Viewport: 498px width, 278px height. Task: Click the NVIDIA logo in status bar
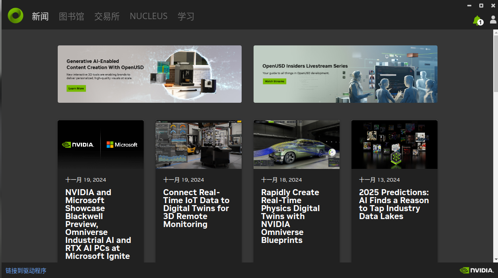tap(477, 270)
